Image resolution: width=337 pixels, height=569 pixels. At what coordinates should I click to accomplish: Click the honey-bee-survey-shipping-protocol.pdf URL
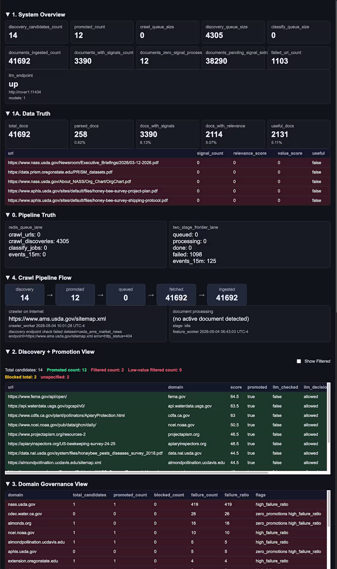[88, 200]
